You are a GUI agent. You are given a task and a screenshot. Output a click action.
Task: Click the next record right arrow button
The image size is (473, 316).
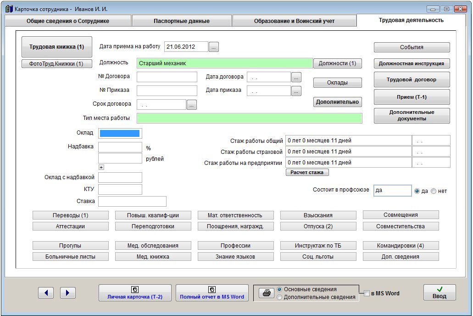pyautogui.click(x=67, y=293)
